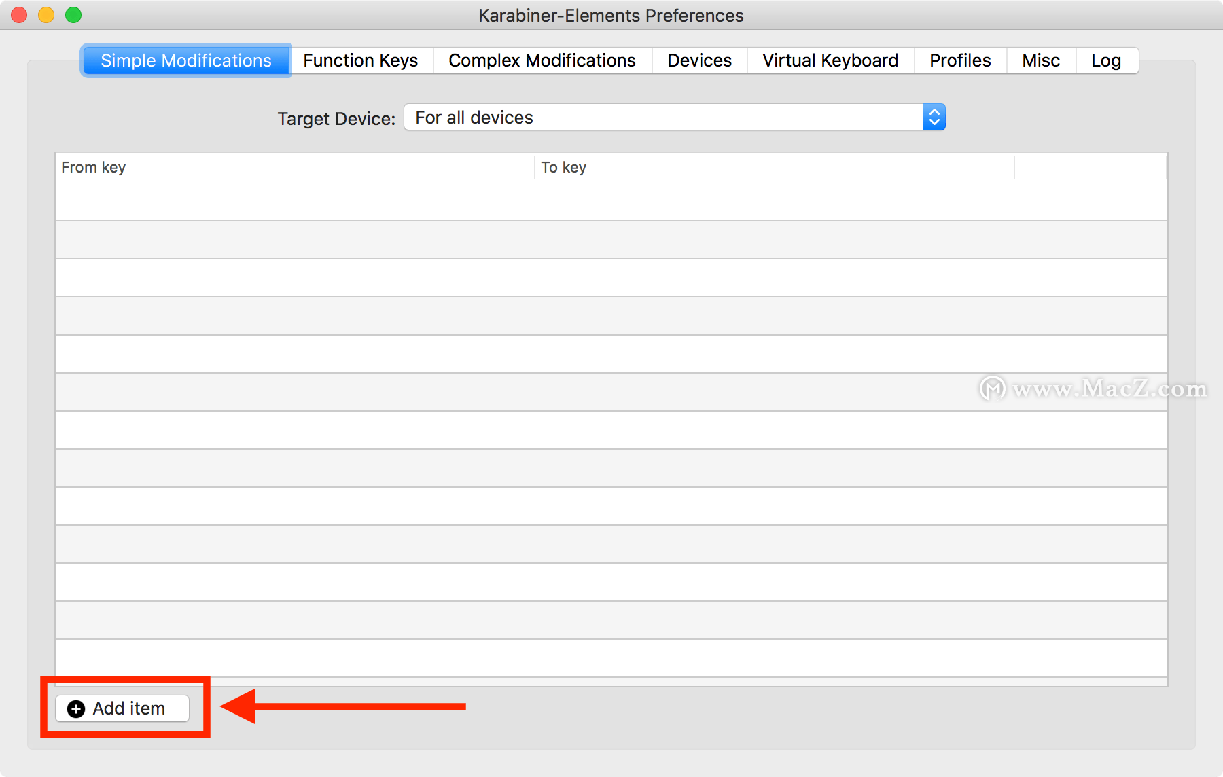Zoom the window using the green button
The image size is (1223, 777).
[73, 15]
